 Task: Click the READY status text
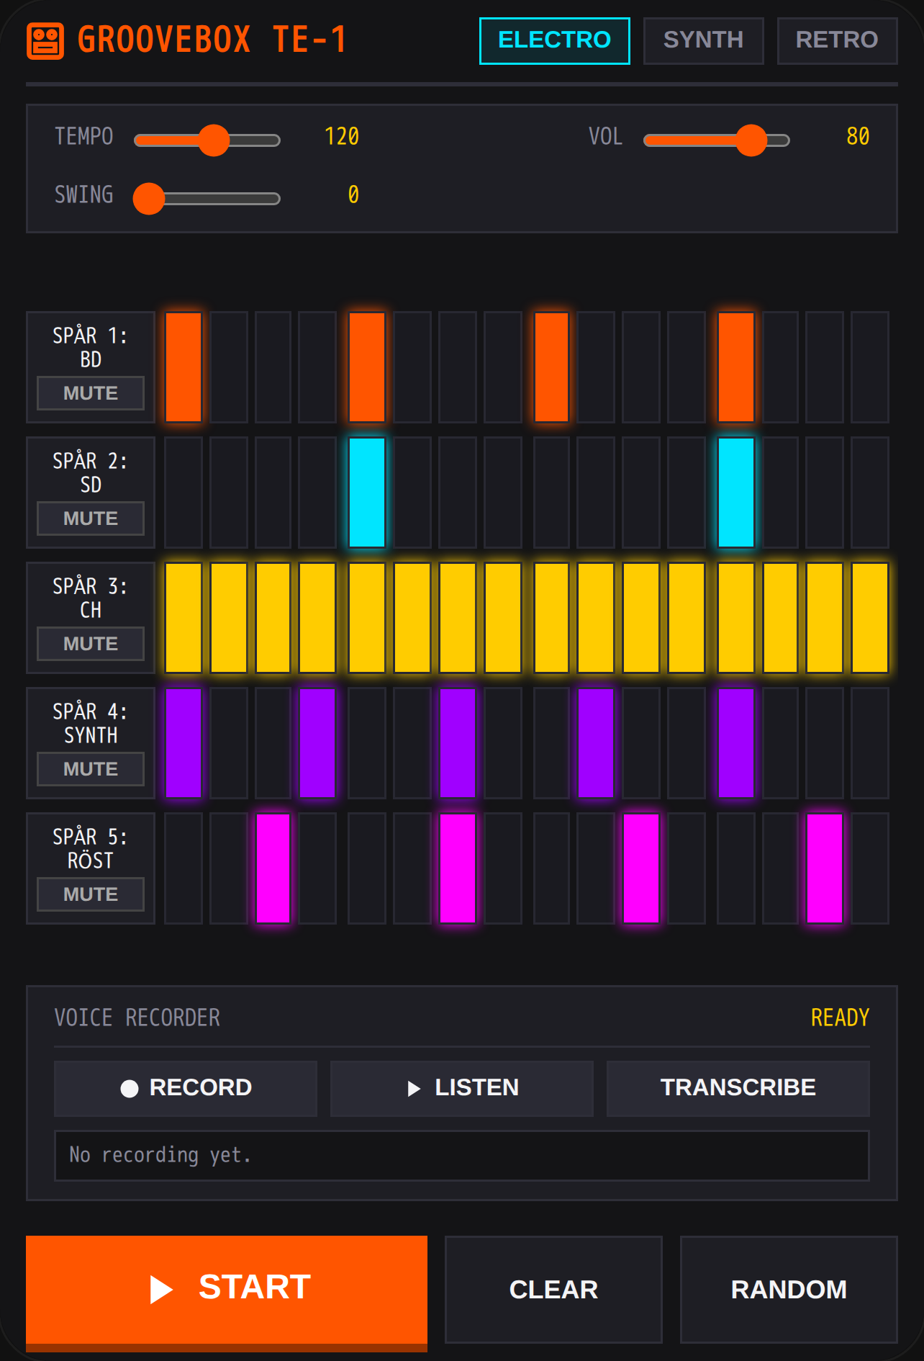[x=840, y=1018]
